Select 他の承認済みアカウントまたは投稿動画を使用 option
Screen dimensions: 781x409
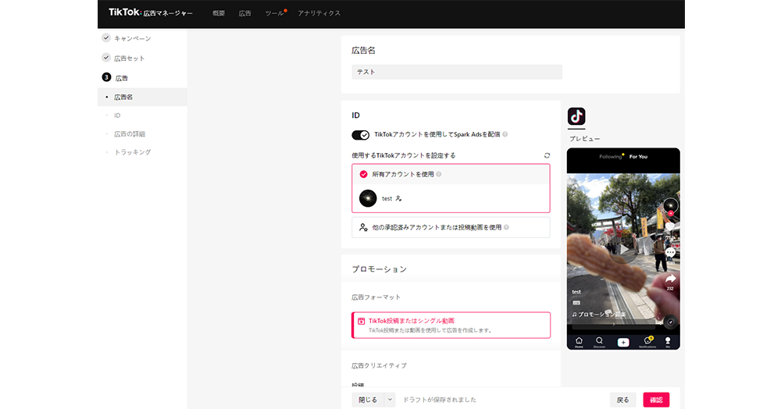(451, 227)
